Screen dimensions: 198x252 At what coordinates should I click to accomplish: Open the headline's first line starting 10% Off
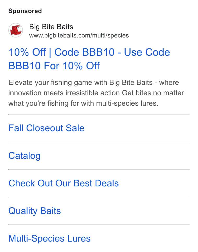pos(89,52)
